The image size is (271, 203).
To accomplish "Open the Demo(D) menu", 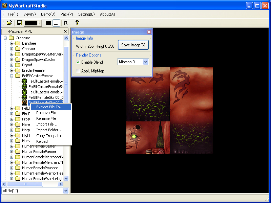I will pyautogui.click(x=48, y=14).
